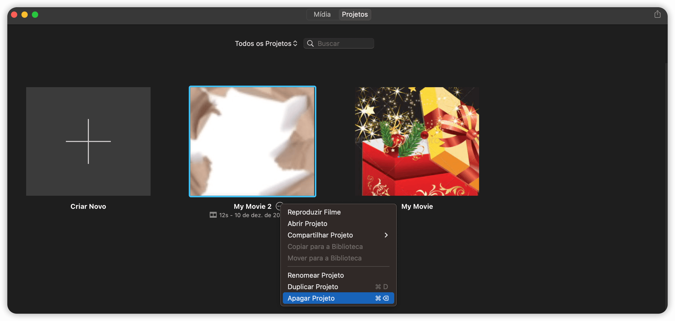Click Apagar Projeto to delete the project
Screen dimensions: 675x321
point(338,298)
